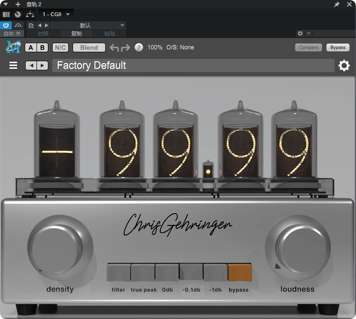Viewport: 356px width, 319px height.
Task: Click the Compare button
Action: click(x=308, y=47)
